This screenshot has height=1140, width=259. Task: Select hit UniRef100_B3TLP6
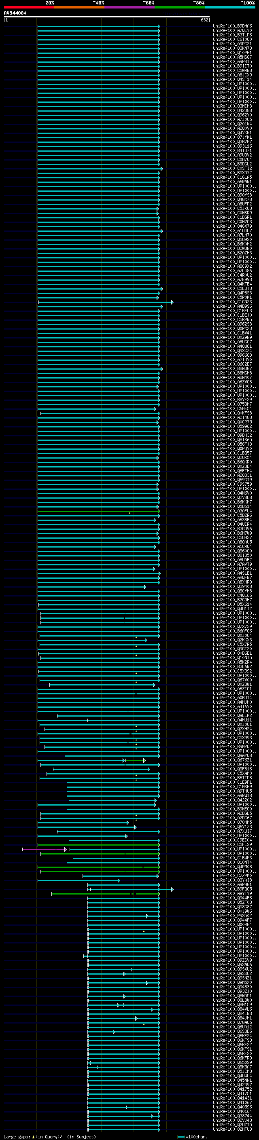click(x=232, y=36)
